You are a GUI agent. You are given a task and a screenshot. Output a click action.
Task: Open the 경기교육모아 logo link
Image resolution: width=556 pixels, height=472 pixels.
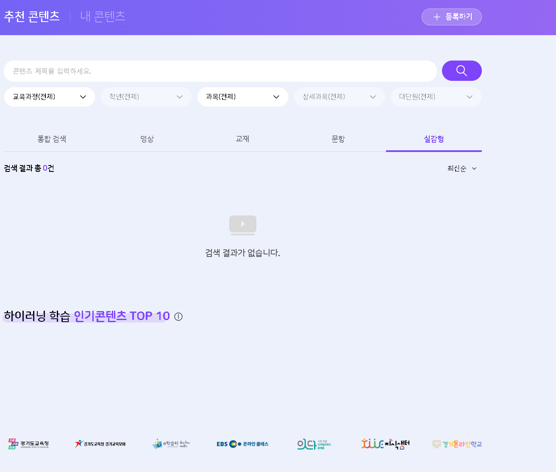pos(100,444)
